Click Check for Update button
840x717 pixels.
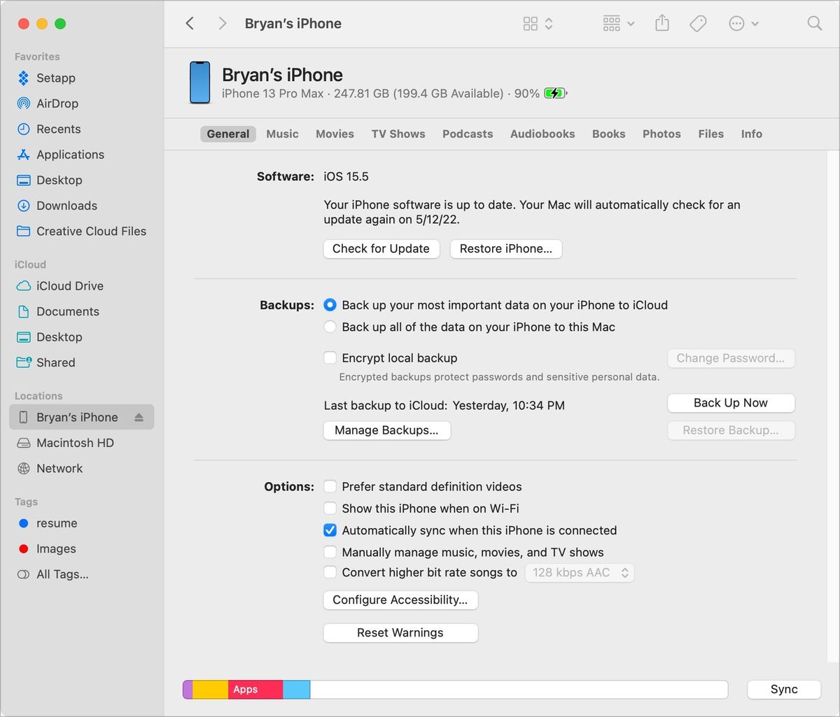[x=381, y=248]
